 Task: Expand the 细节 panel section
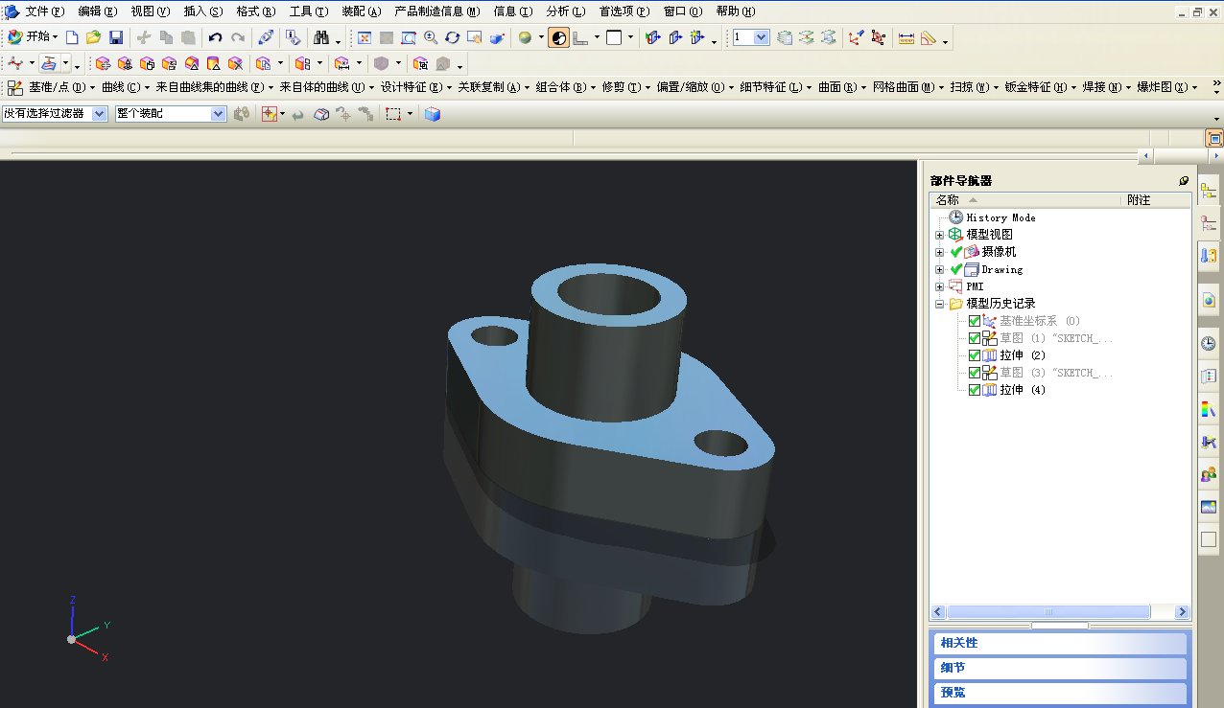(x=1060, y=668)
